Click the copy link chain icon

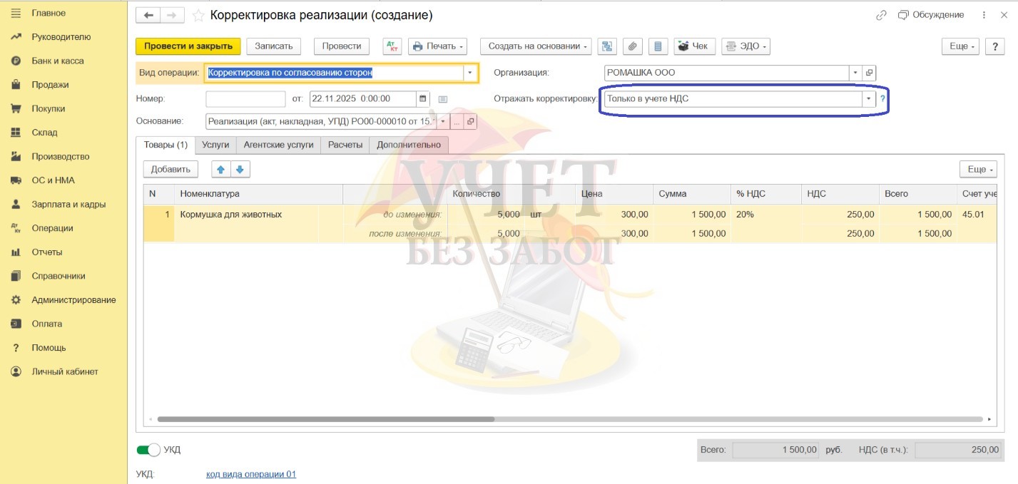pyautogui.click(x=882, y=15)
